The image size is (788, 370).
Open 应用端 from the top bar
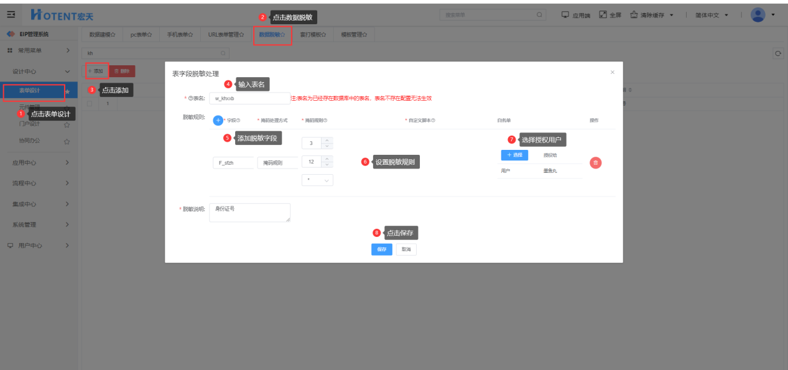click(x=575, y=14)
